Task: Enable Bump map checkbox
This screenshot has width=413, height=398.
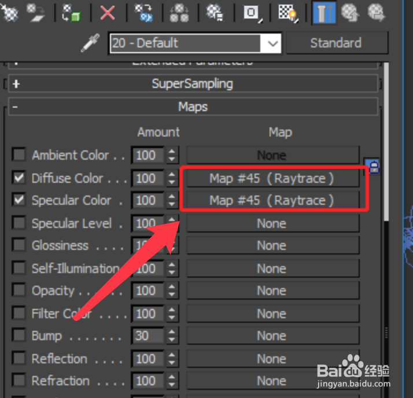Action: (x=19, y=336)
